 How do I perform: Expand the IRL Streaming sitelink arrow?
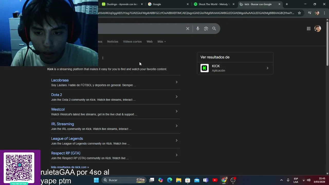177,126
